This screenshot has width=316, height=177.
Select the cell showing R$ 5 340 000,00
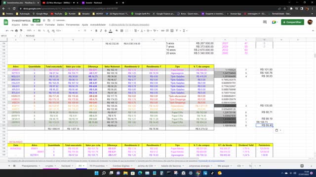201,53
